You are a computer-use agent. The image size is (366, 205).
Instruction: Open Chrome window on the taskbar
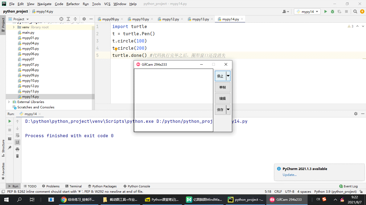coord(78,199)
